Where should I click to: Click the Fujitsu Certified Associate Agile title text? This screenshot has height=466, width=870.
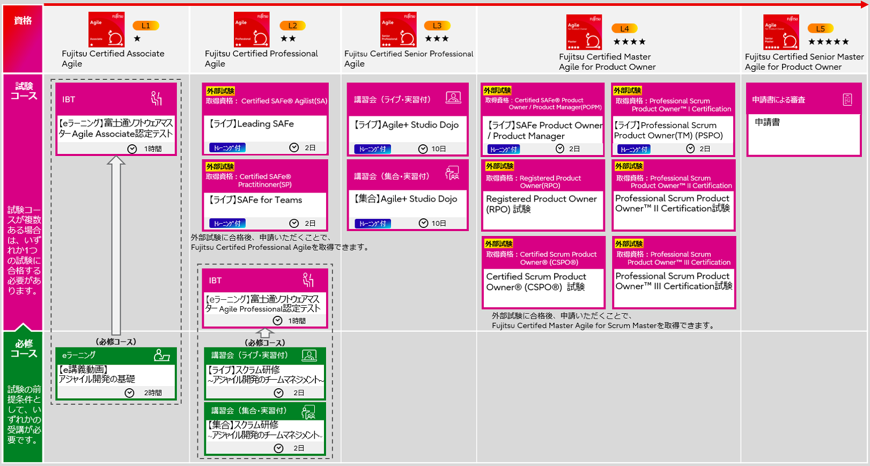pos(113,58)
